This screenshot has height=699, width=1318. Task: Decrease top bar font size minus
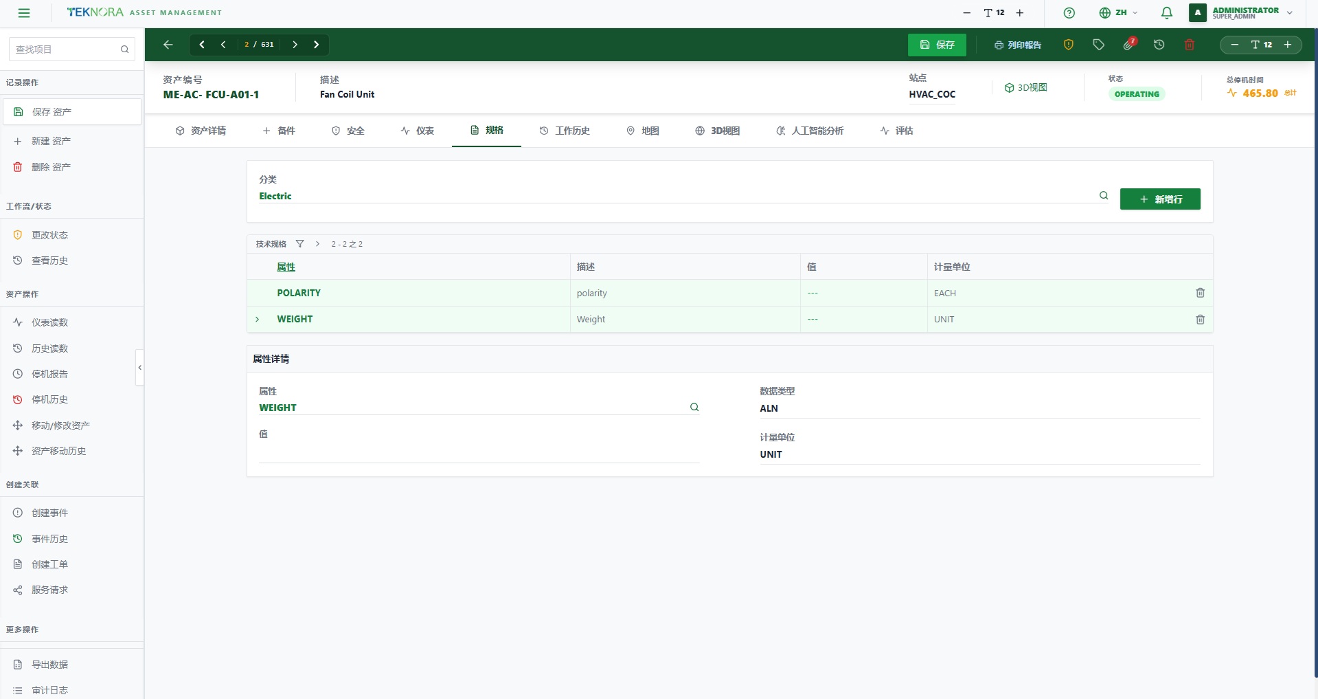click(967, 13)
